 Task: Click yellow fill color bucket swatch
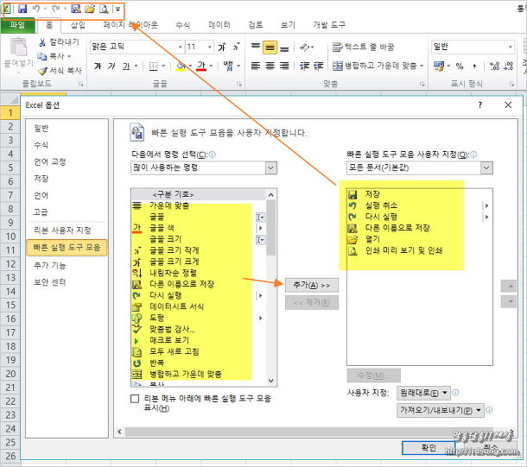(181, 66)
